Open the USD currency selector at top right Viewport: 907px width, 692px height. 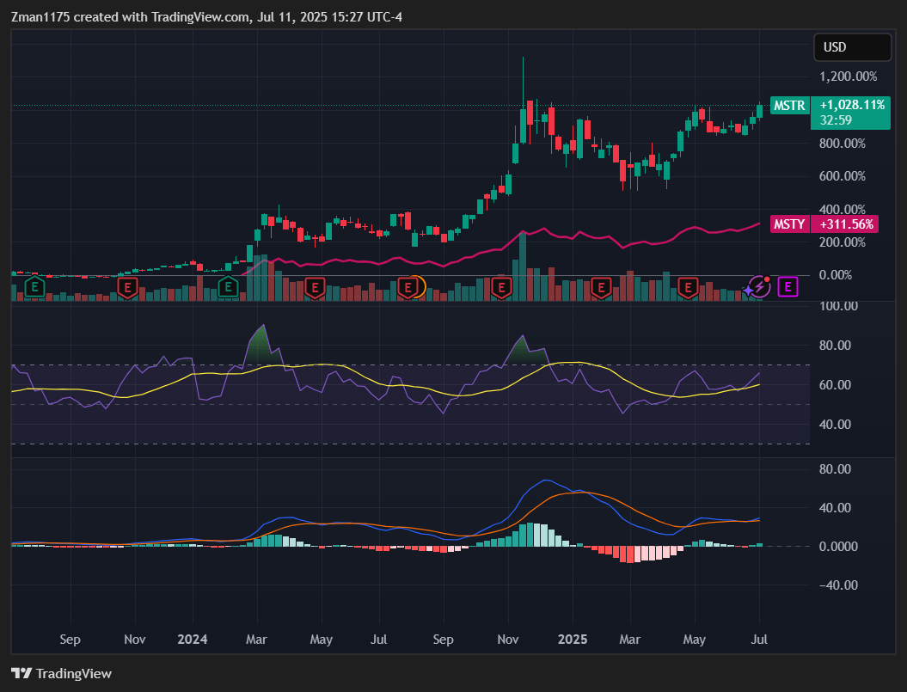coord(852,47)
